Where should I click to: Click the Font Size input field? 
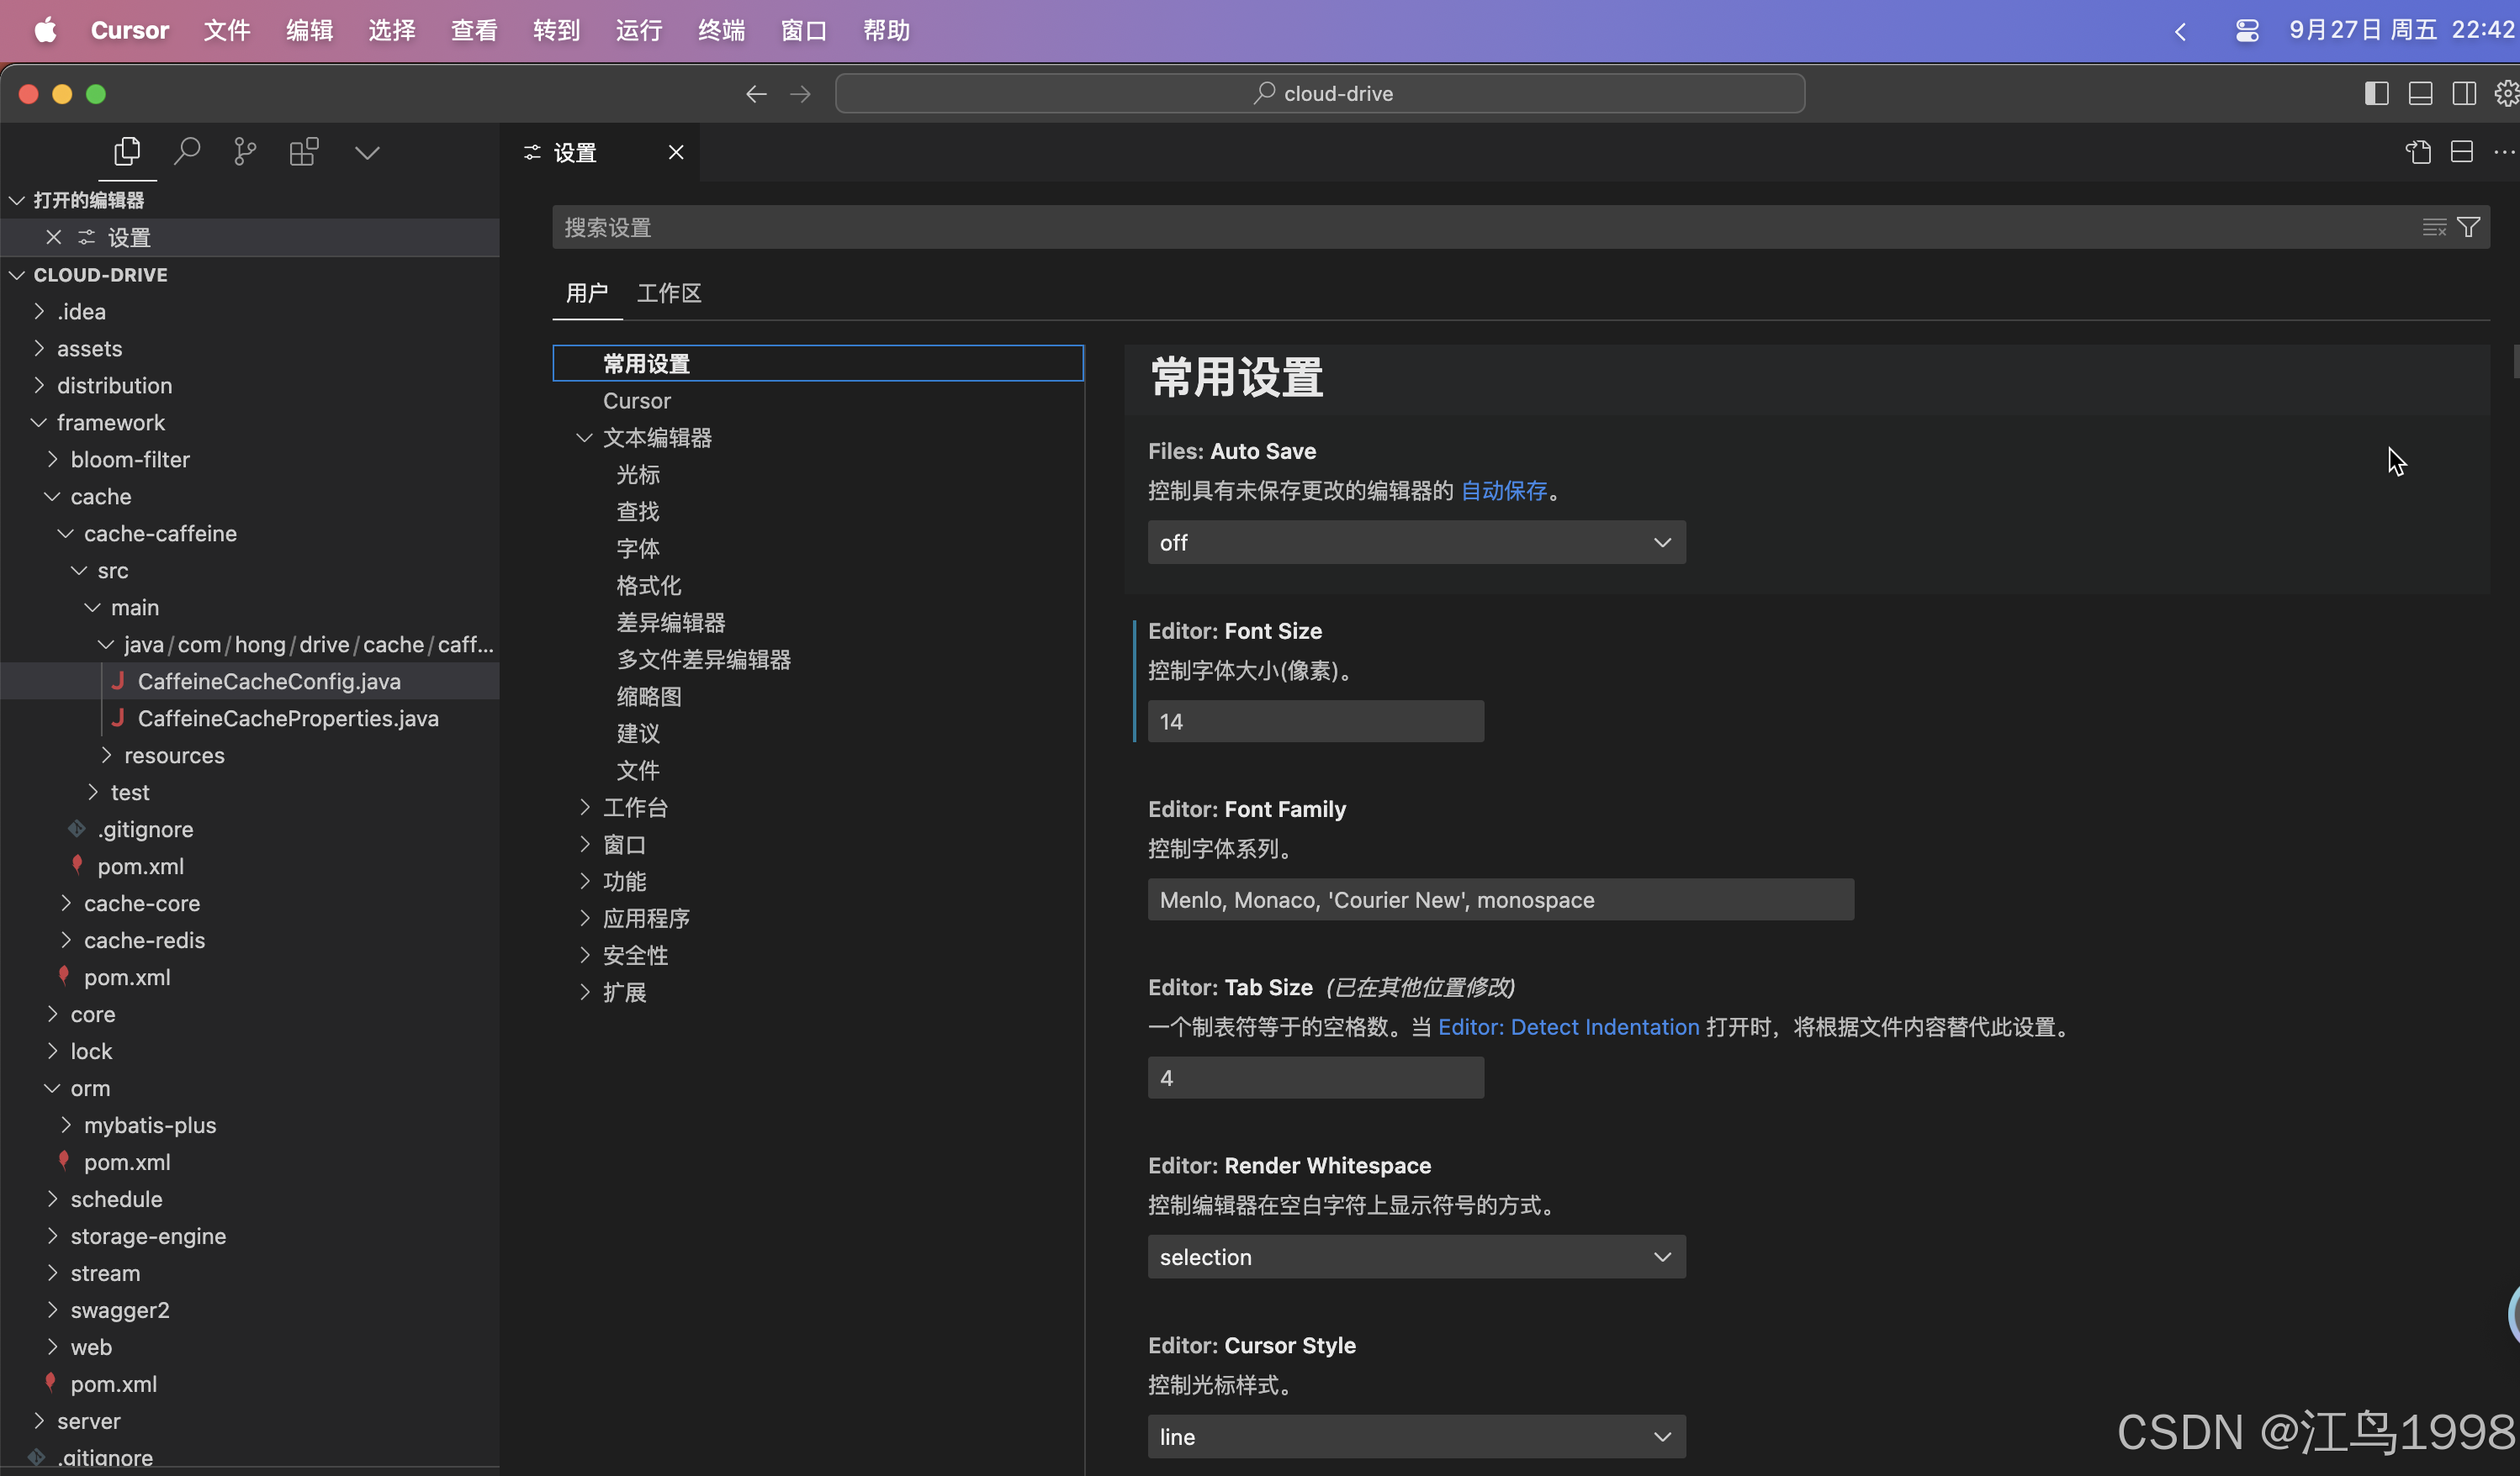[x=1316, y=721]
